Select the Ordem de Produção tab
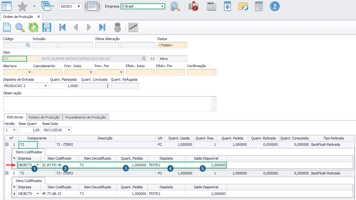Viewport: 356px width, 200px height. click(18, 17)
